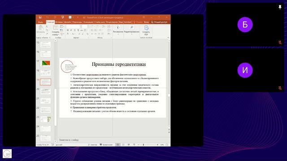Image resolution: width=287 pixels, height=161 pixels.
Task: Center text in Абзац group
Action: tap(96, 34)
